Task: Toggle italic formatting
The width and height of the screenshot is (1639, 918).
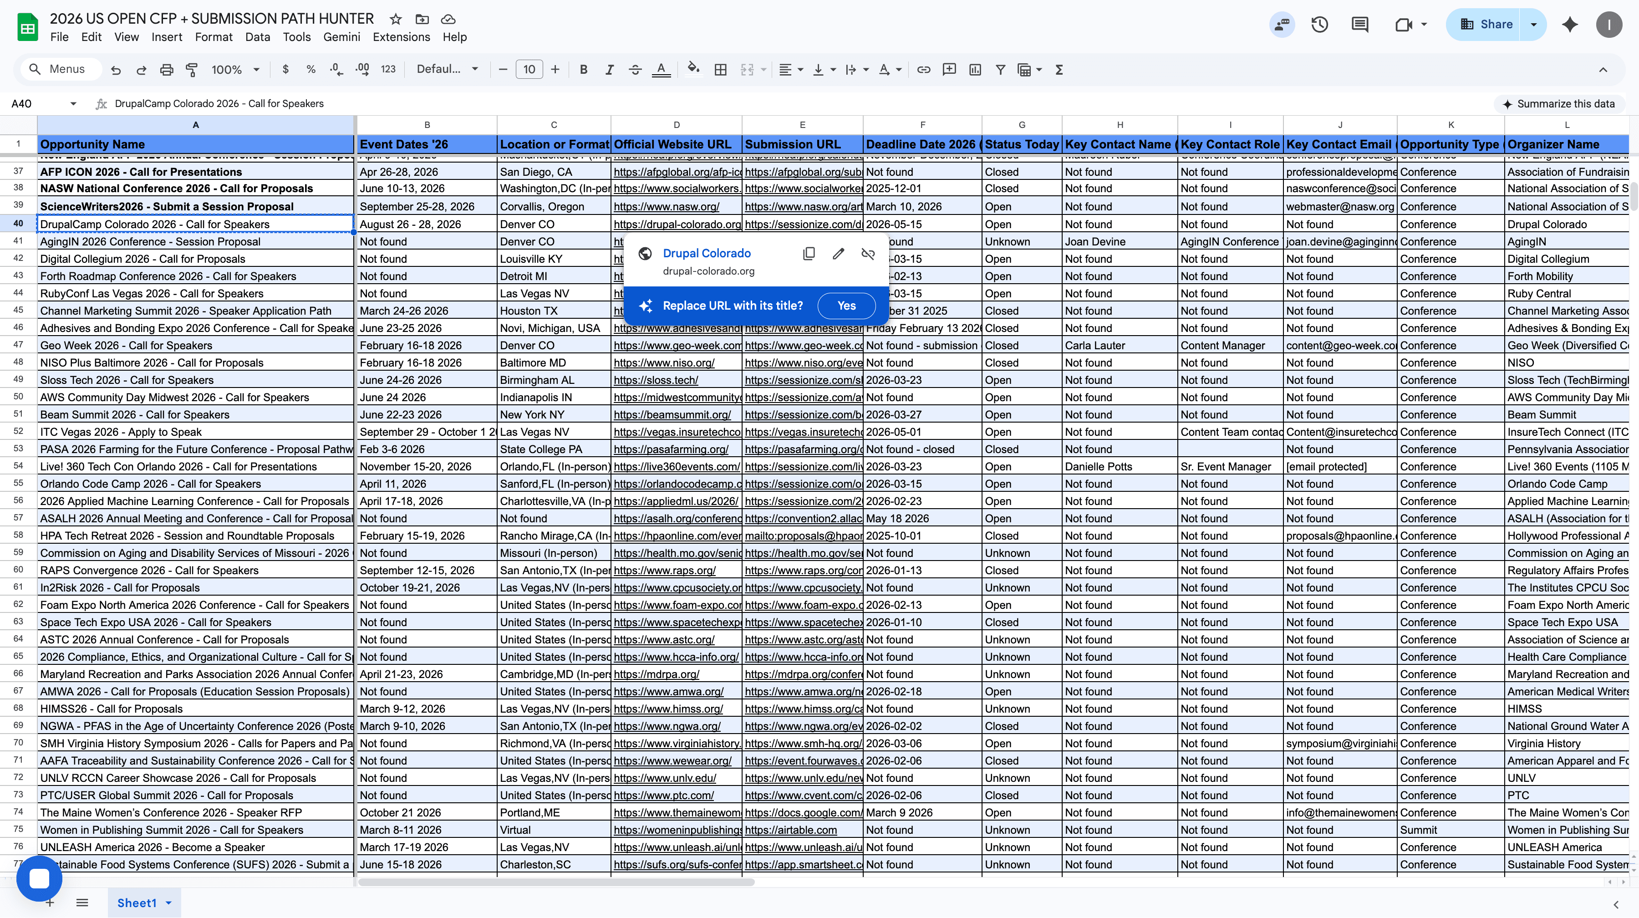Action: (609, 69)
